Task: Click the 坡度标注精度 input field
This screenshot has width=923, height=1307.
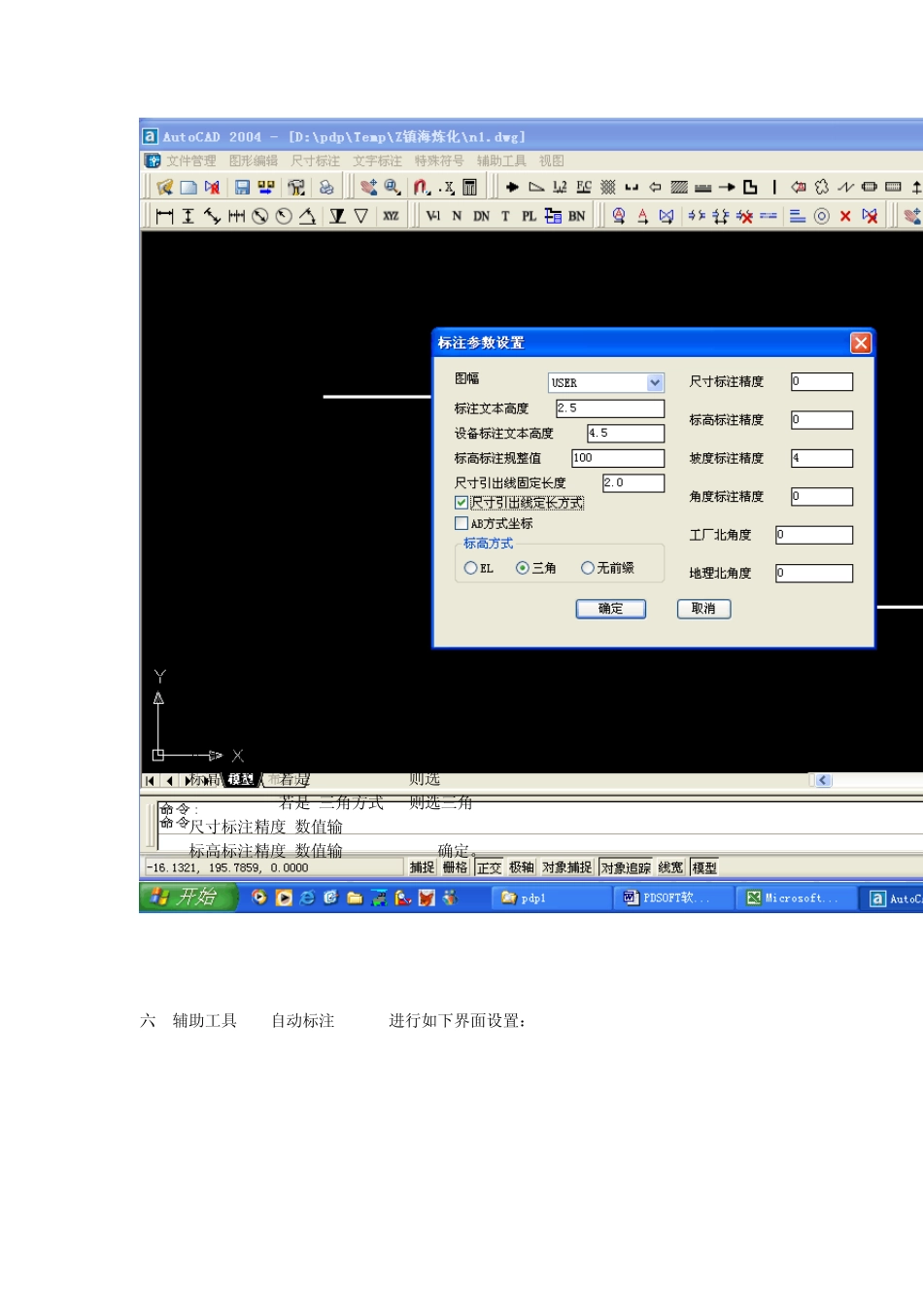Action: pyautogui.click(x=822, y=458)
